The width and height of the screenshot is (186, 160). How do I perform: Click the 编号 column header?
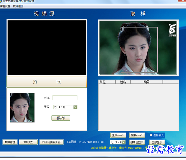pyautogui.click(x=147, y=82)
